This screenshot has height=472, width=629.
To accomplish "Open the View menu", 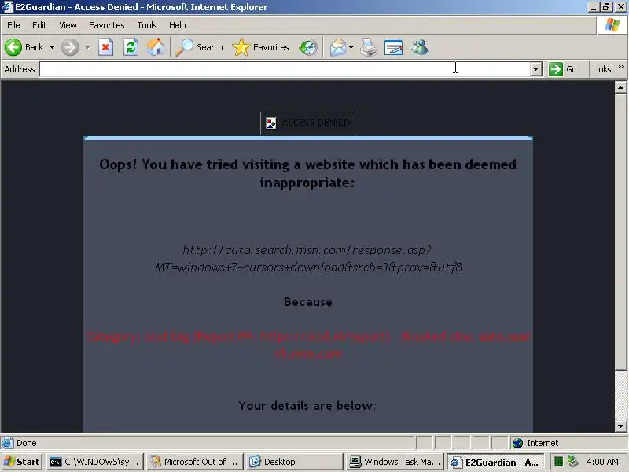I will coord(68,25).
